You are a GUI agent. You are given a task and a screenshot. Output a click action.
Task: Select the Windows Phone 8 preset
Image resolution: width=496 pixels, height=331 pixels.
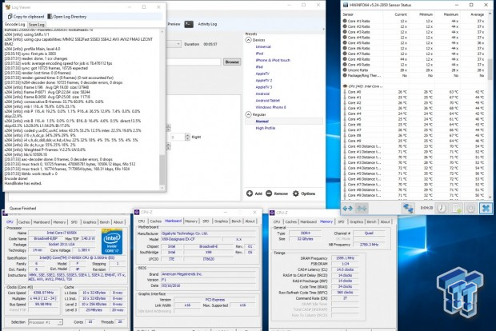(x=270, y=107)
